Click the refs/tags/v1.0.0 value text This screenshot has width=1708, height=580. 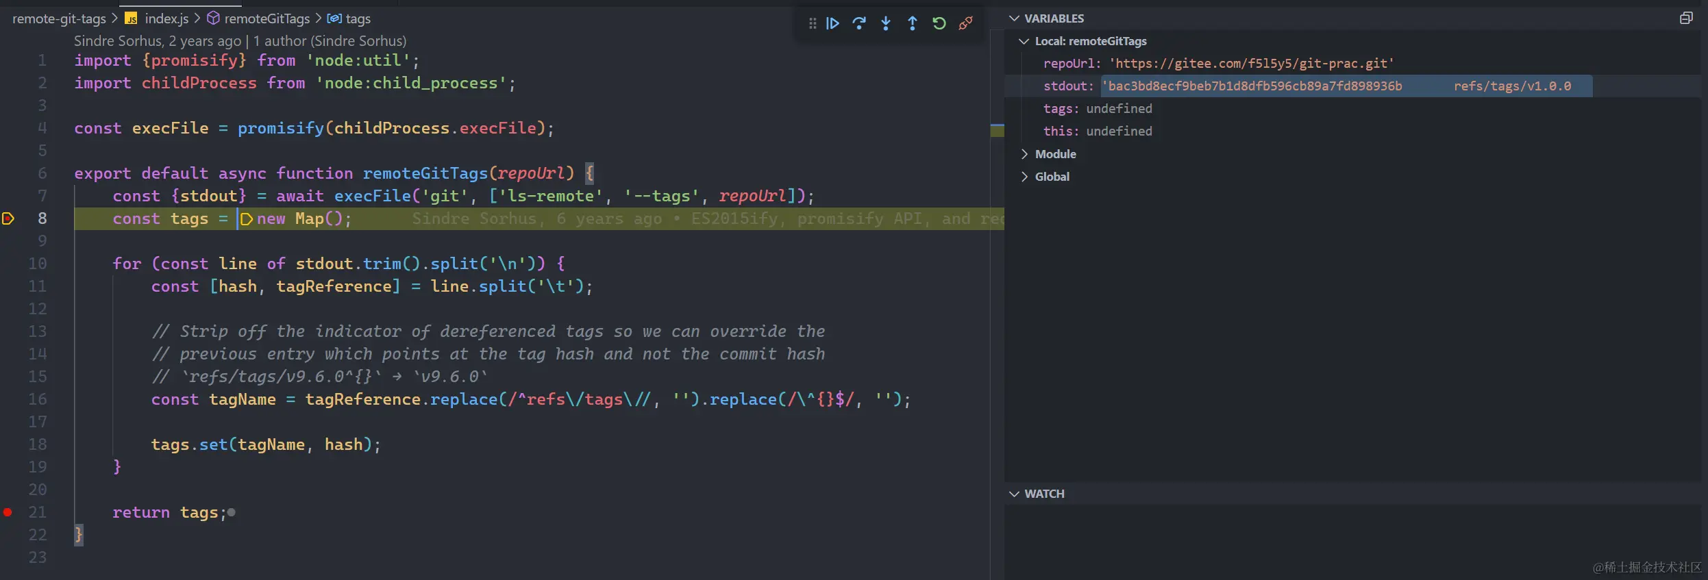click(x=1513, y=86)
